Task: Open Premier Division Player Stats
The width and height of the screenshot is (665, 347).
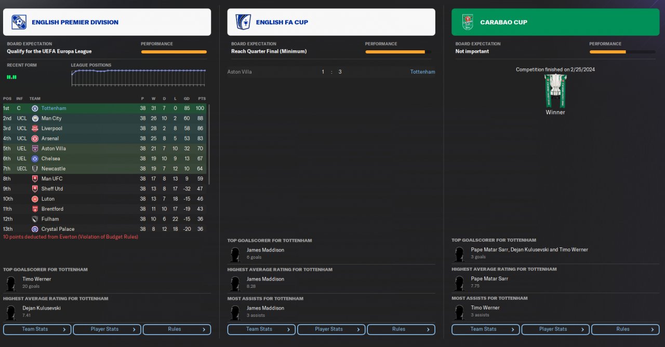Action: 107,329
